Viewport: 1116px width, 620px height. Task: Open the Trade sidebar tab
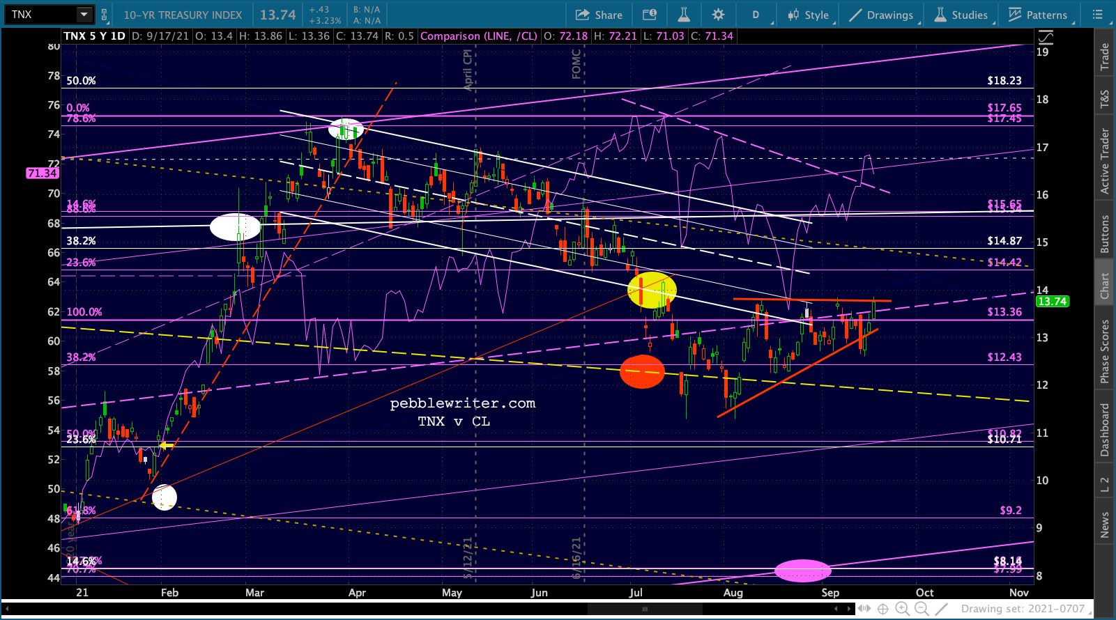(x=1104, y=56)
